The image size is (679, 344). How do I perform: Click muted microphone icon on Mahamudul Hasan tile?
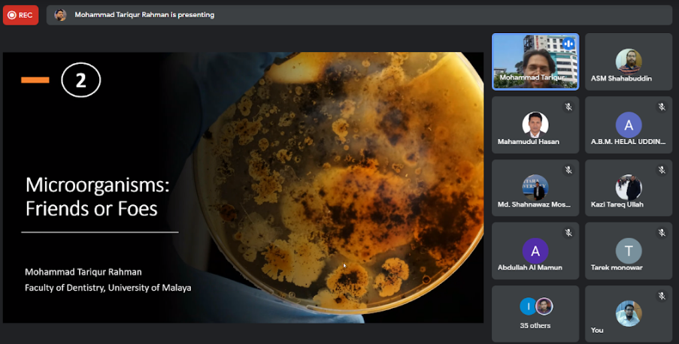click(568, 107)
